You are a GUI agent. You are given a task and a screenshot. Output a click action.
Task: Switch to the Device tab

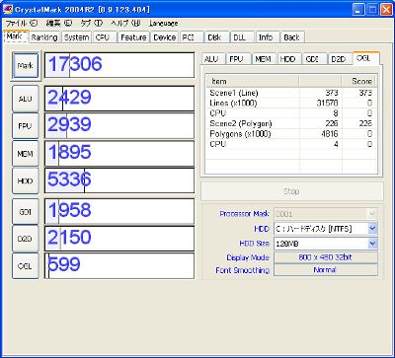click(x=164, y=37)
